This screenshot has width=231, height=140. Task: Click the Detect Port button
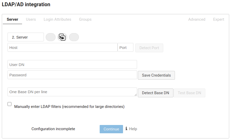[x=149, y=48]
